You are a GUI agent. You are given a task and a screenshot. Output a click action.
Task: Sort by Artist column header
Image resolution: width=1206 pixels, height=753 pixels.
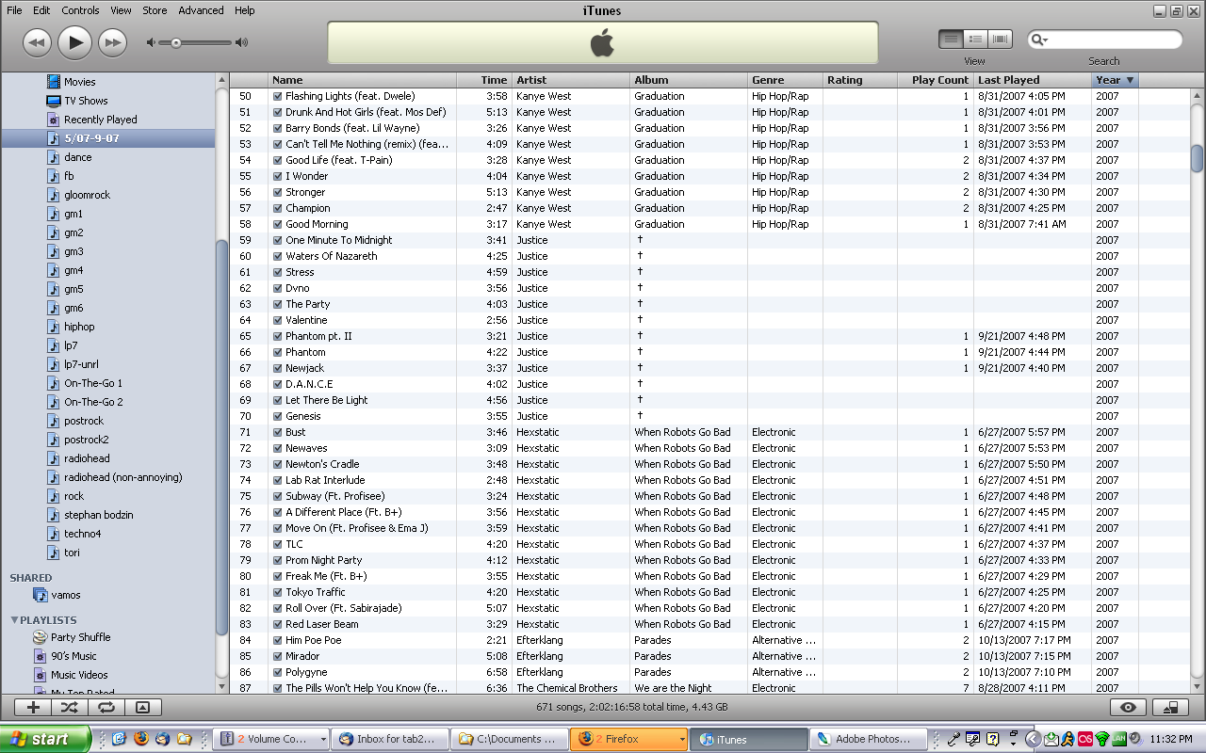[571, 80]
